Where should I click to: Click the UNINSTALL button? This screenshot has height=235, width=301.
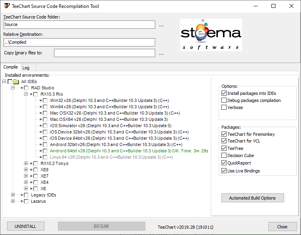(x=26, y=226)
